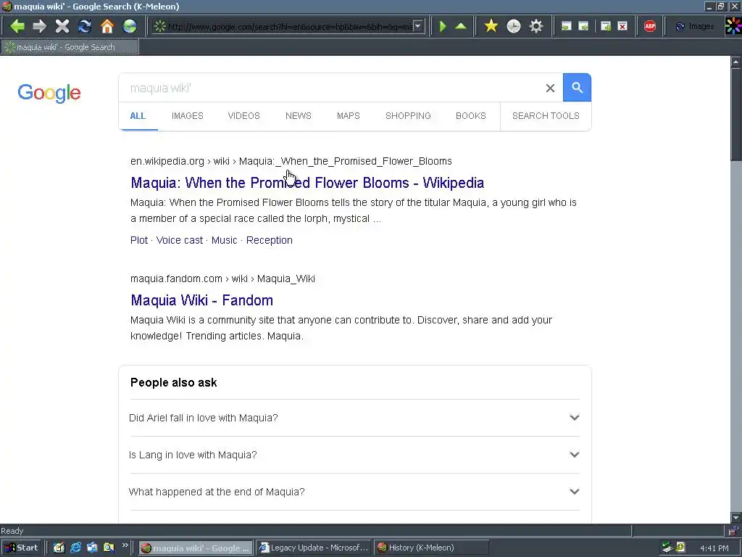Select the 'maquia wiki' - Google Search browser tab
Image resolution: width=742 pixels, height=557 pixels.
pos(70,47)
